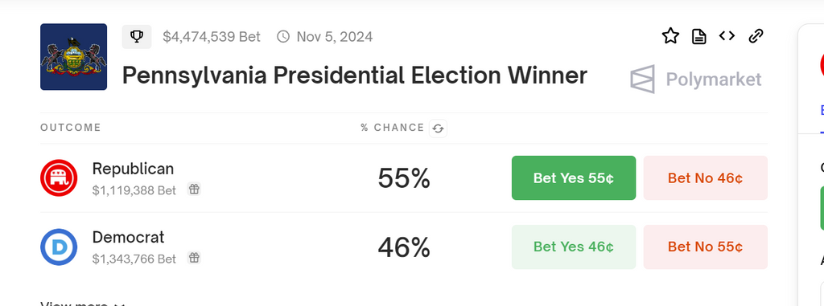Click the Democrat D logo

(x=59, y=247)
